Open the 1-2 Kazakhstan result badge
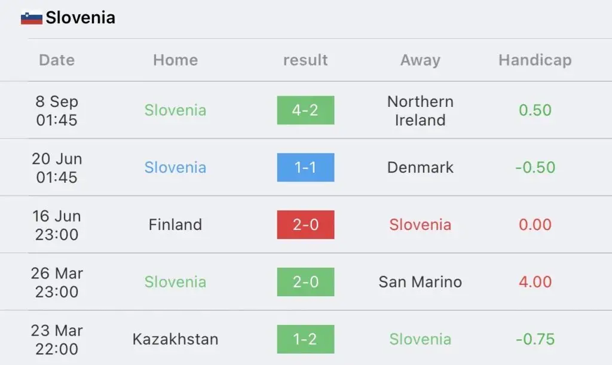This screenshot has height=365, width=612. pyautogui.click(x=305, y=339)
